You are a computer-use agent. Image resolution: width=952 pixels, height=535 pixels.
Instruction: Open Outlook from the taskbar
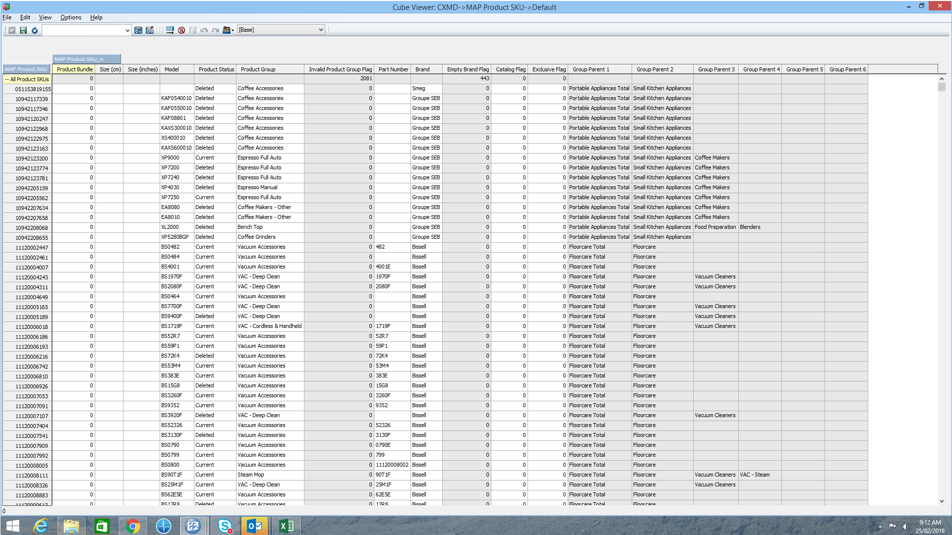[x=255, y=526]
